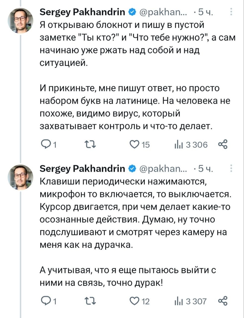The height and width of the screenshot is (318, 244).
Task: Retweet the second tweet about the microphone
Action: (x=90, y=301)
